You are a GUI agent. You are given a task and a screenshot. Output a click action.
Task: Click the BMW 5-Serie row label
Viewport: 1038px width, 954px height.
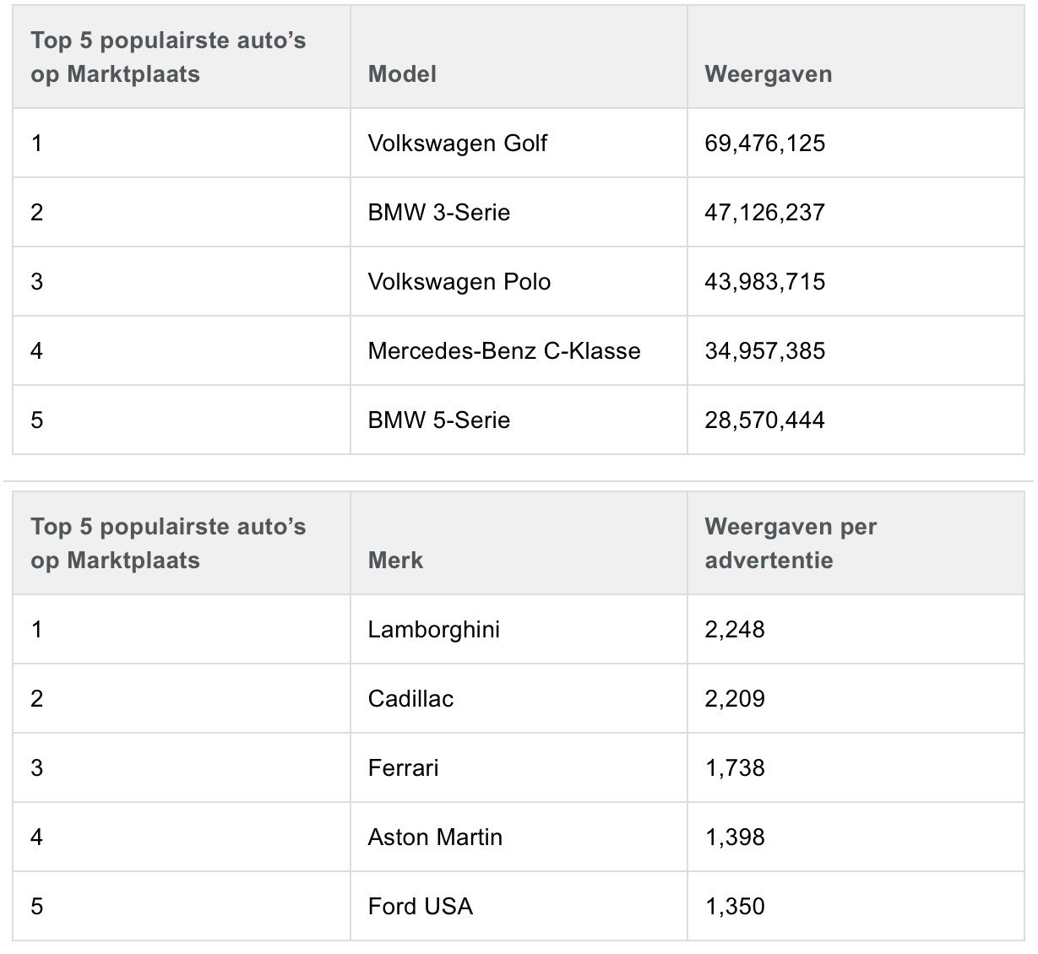coord(439,420)
